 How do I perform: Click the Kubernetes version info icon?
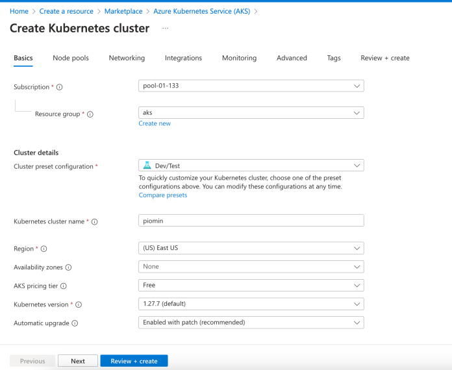click(x=79, y=304)
